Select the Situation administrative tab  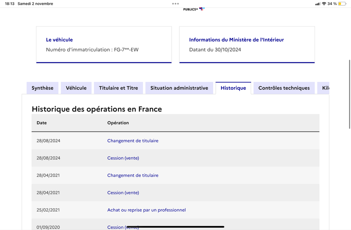179,88
